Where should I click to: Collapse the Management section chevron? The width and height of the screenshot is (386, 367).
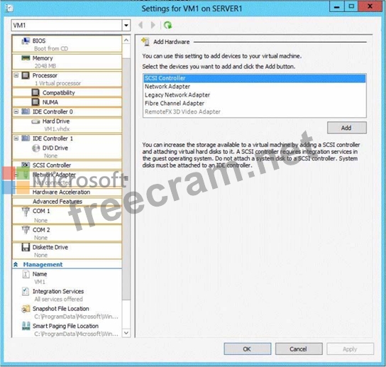[16, 265]
